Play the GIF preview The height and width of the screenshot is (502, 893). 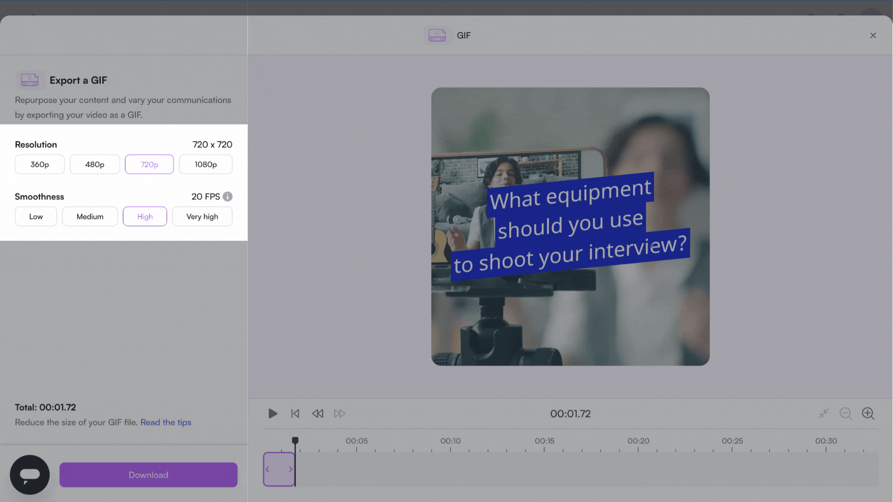(x=273, y=413)
